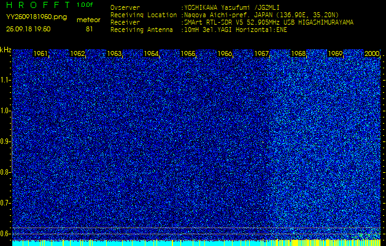Click the meteor label
The height and width of the screenshot is (246, 386).
tap(88, 20)
